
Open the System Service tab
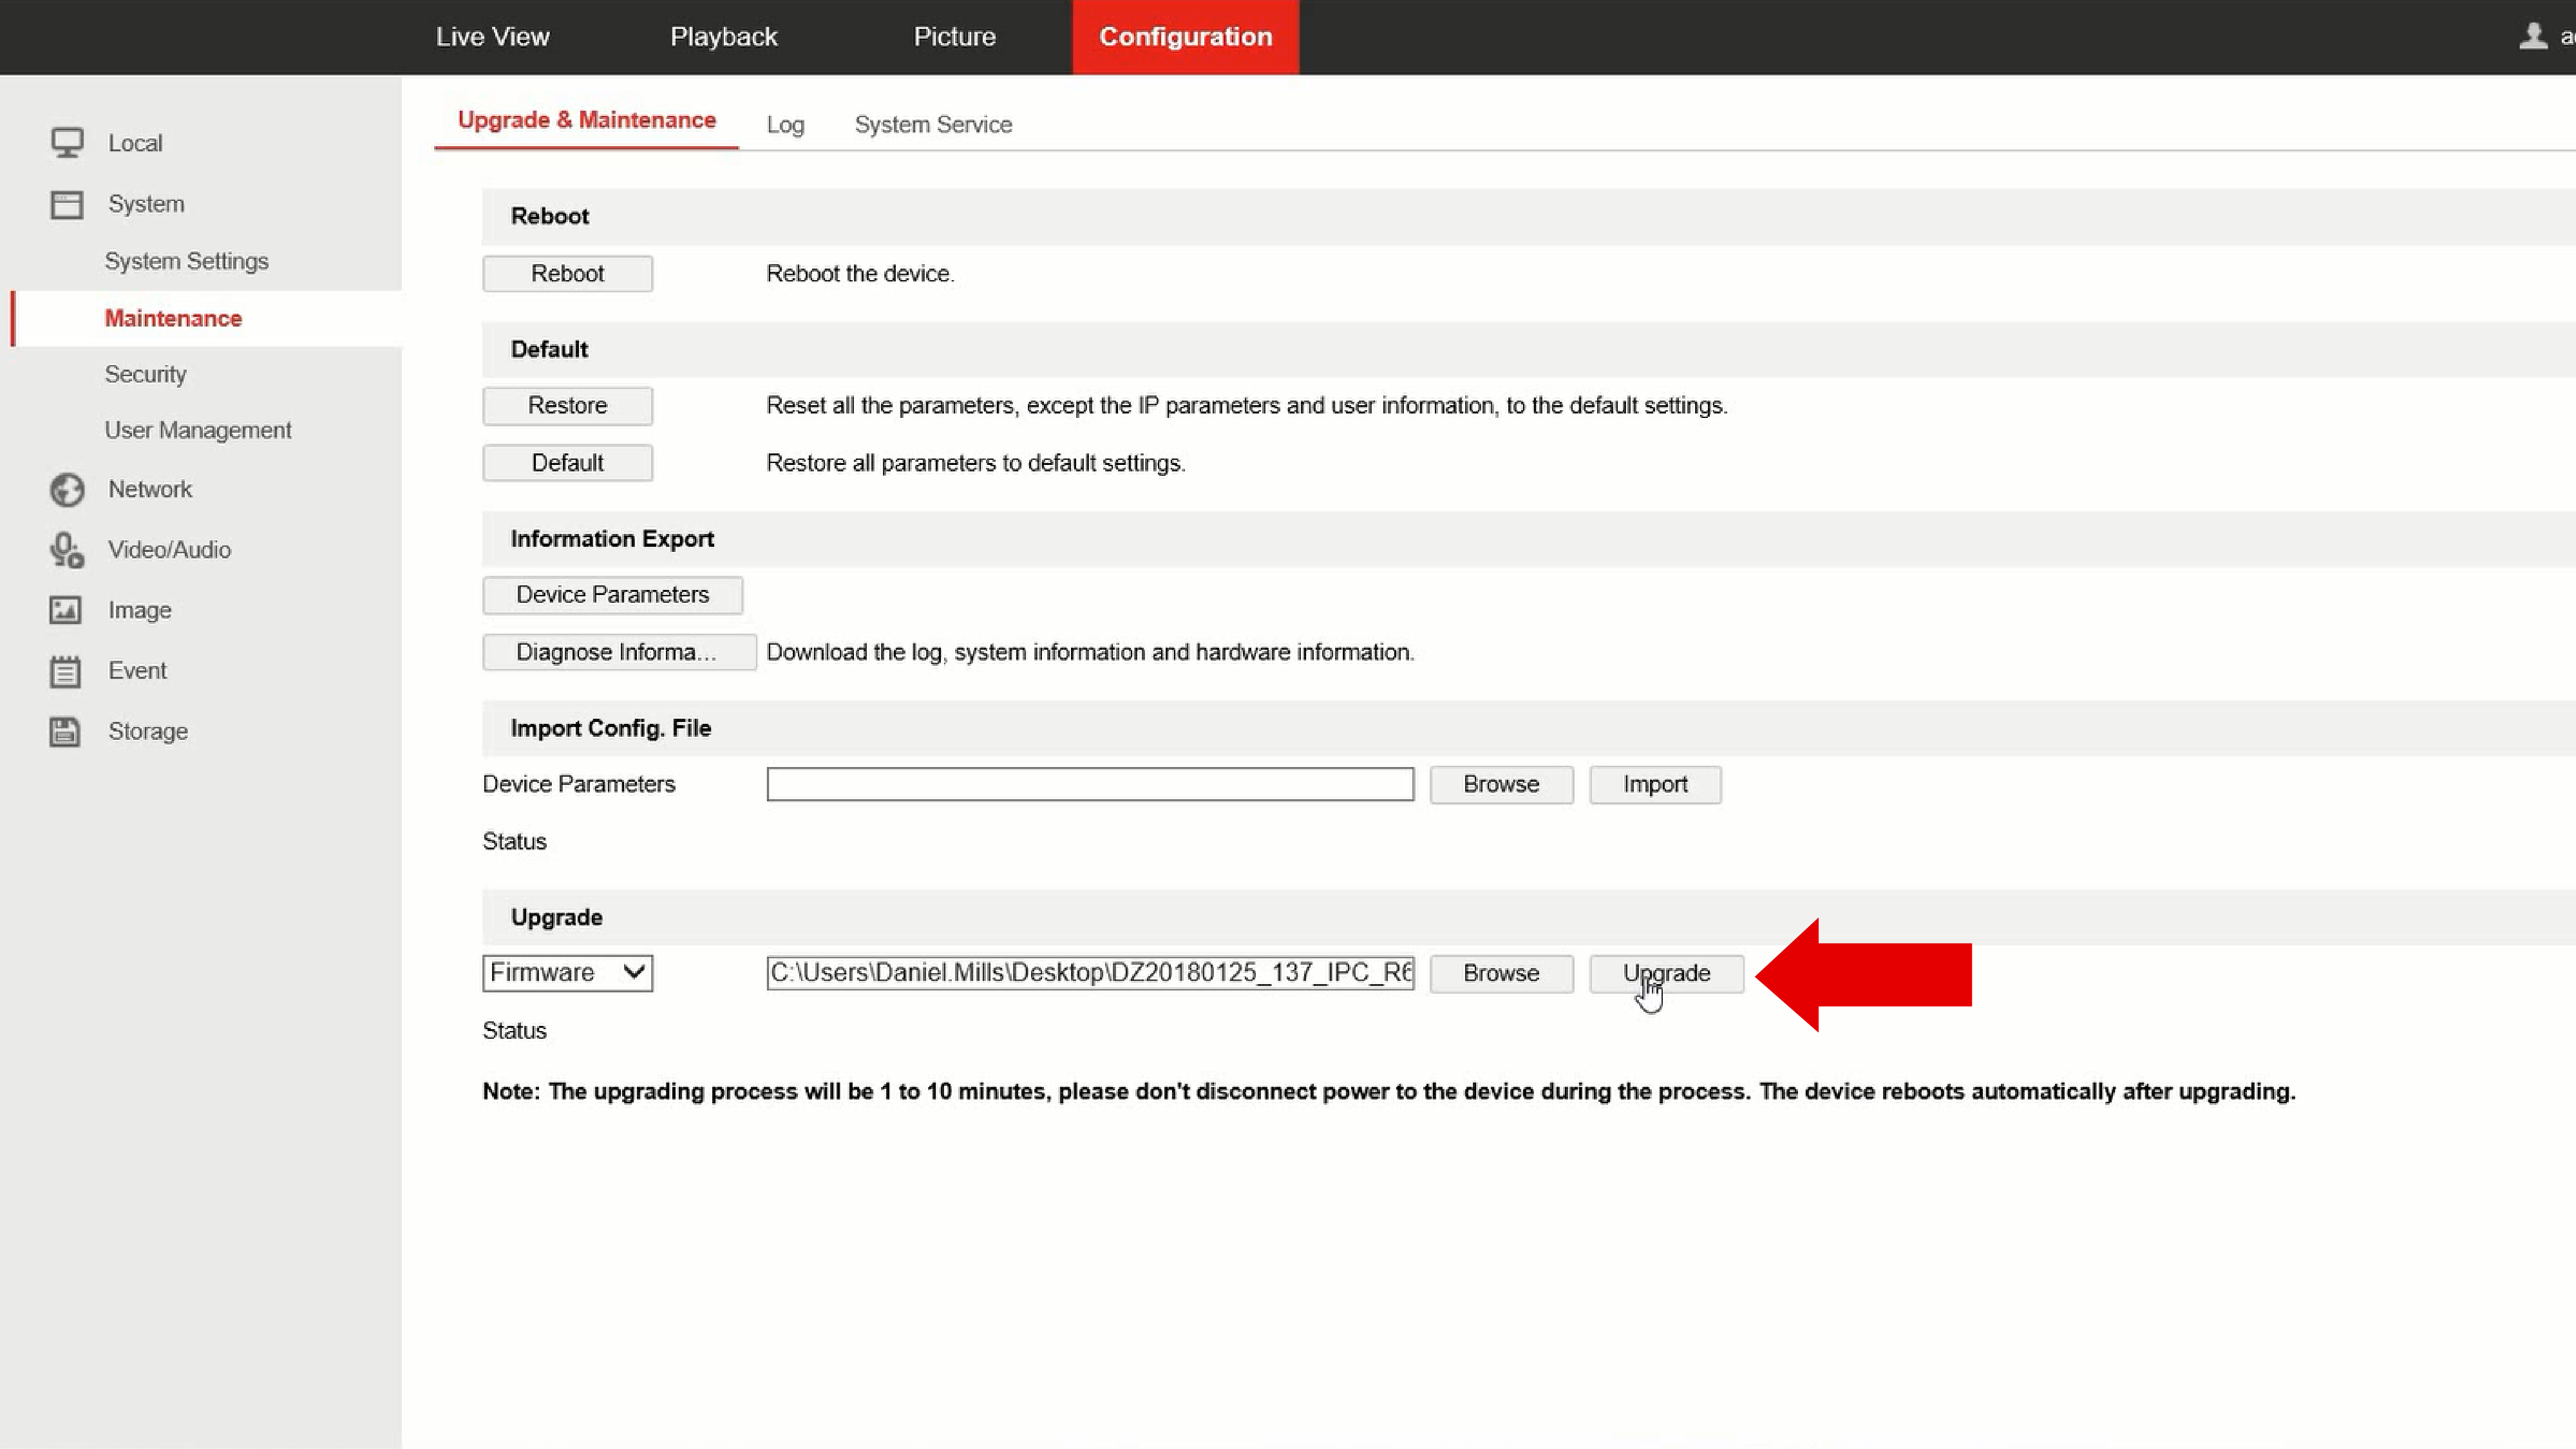[932, 125]
